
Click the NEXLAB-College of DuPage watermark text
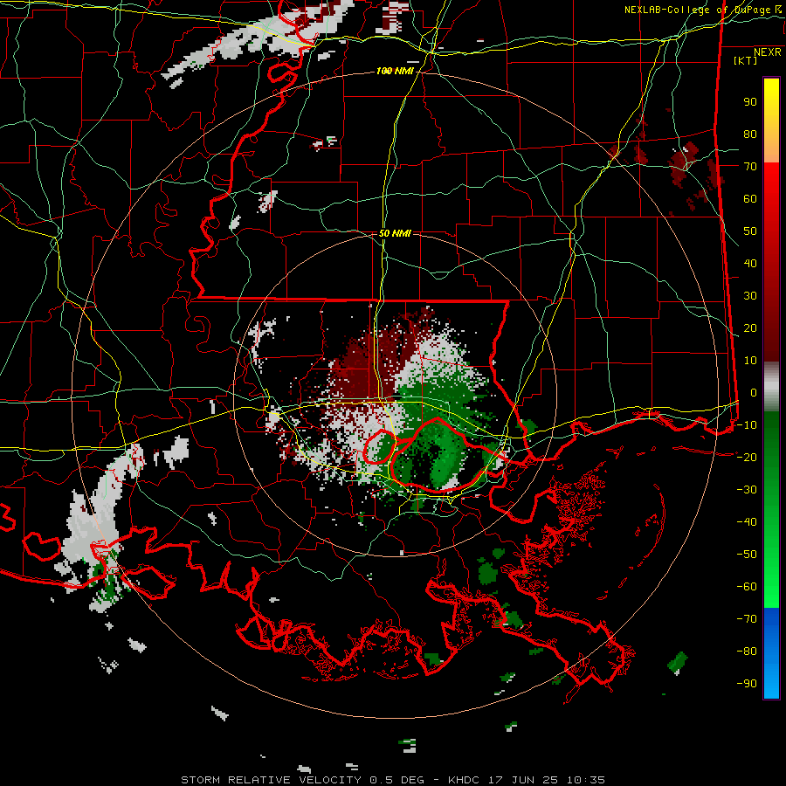[702, 10]
